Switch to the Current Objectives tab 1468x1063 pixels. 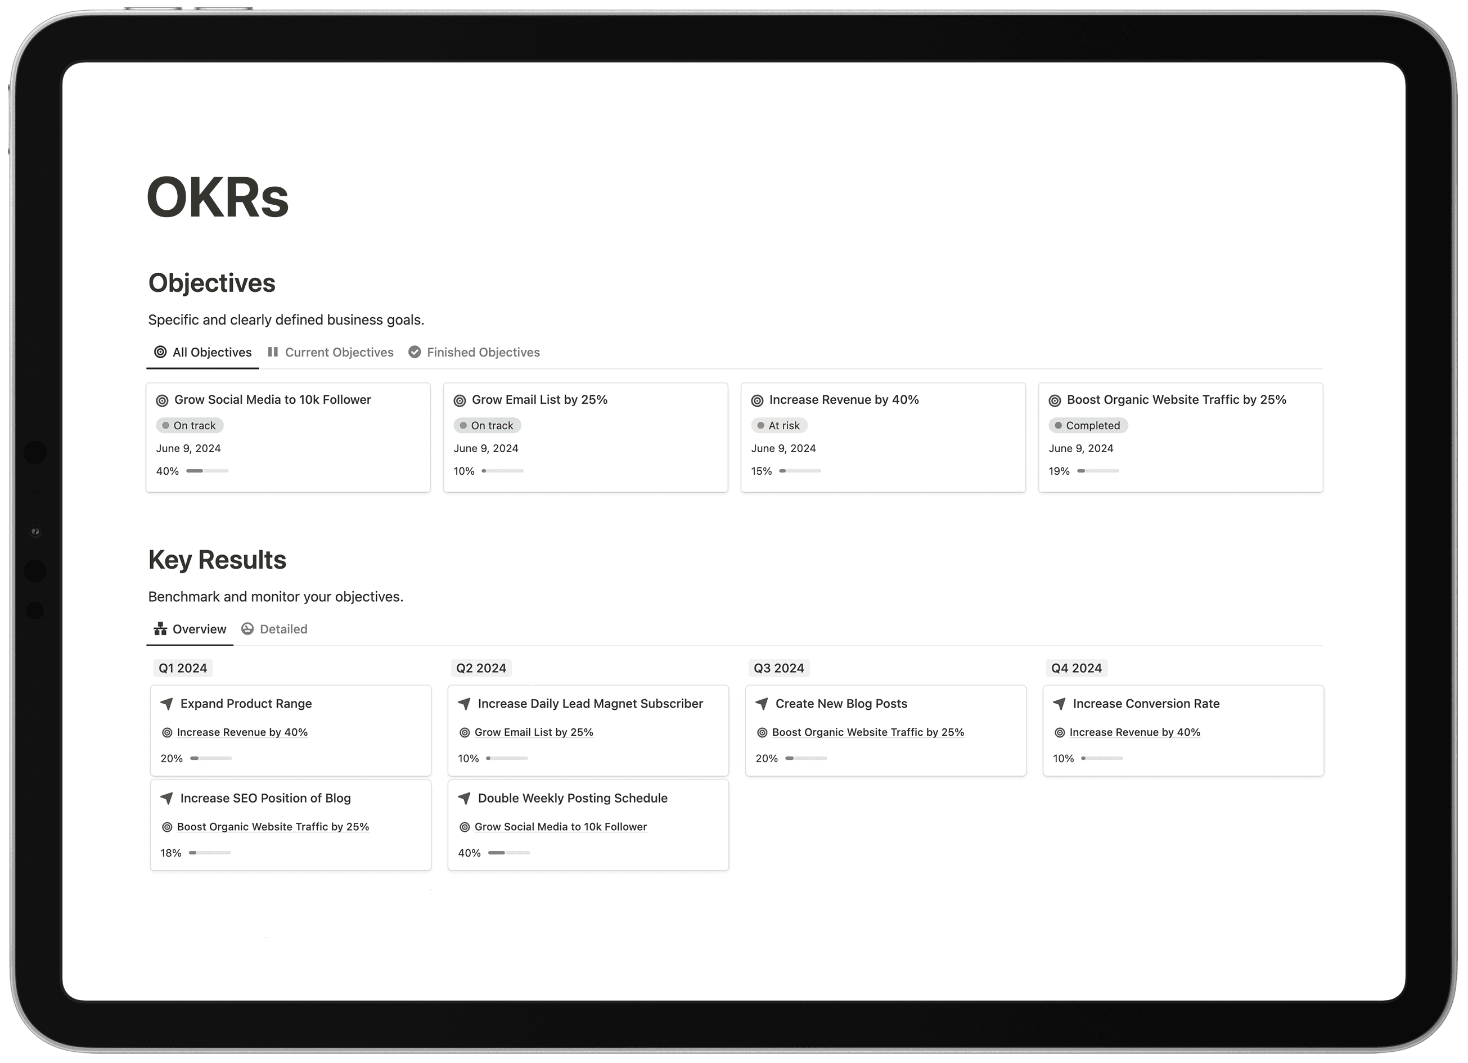pos(330,352)
